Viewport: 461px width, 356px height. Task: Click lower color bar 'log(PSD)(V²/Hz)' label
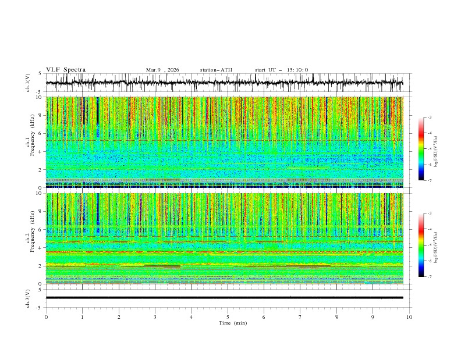435,248
